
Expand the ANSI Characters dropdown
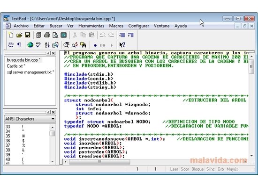point(53,119)
